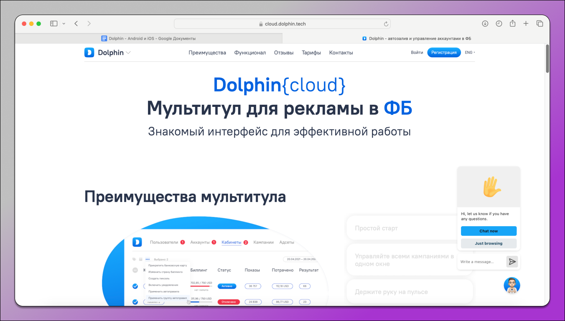565x321 pixels.
Task: Click the select-all circle above the table rows
Action: click(x=135, y=270)
